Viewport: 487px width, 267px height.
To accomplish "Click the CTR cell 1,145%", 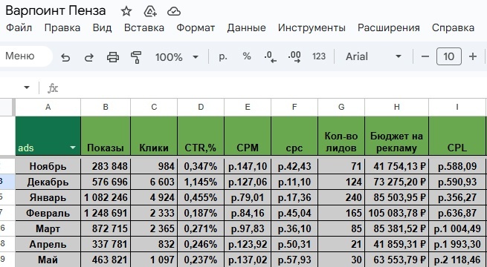I will click(x=201, y=182).
